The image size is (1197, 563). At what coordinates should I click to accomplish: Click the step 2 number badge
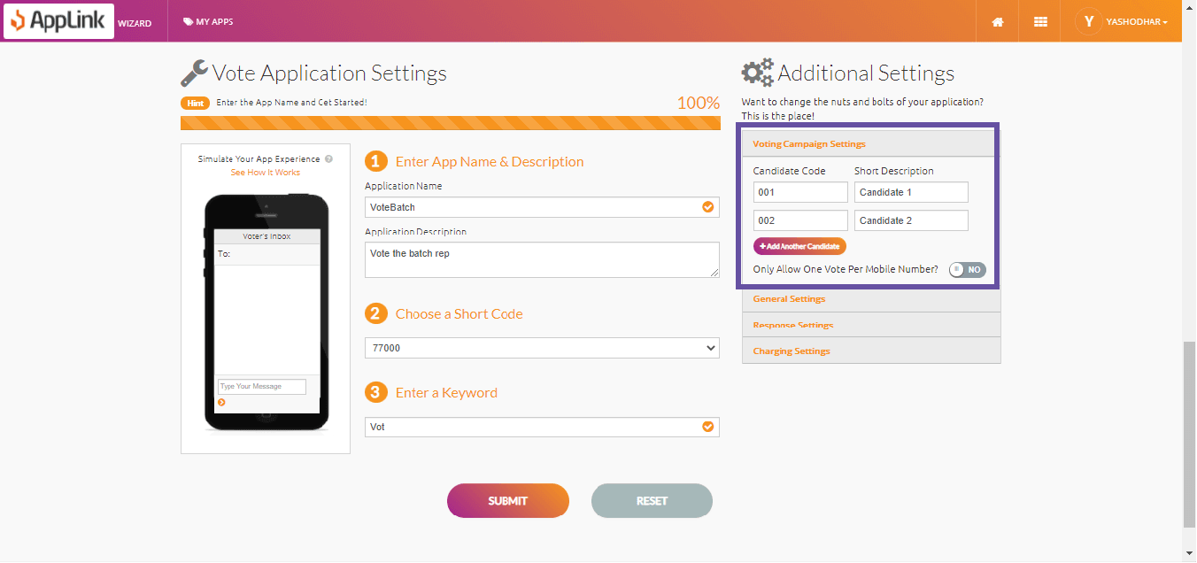(376, 313)
